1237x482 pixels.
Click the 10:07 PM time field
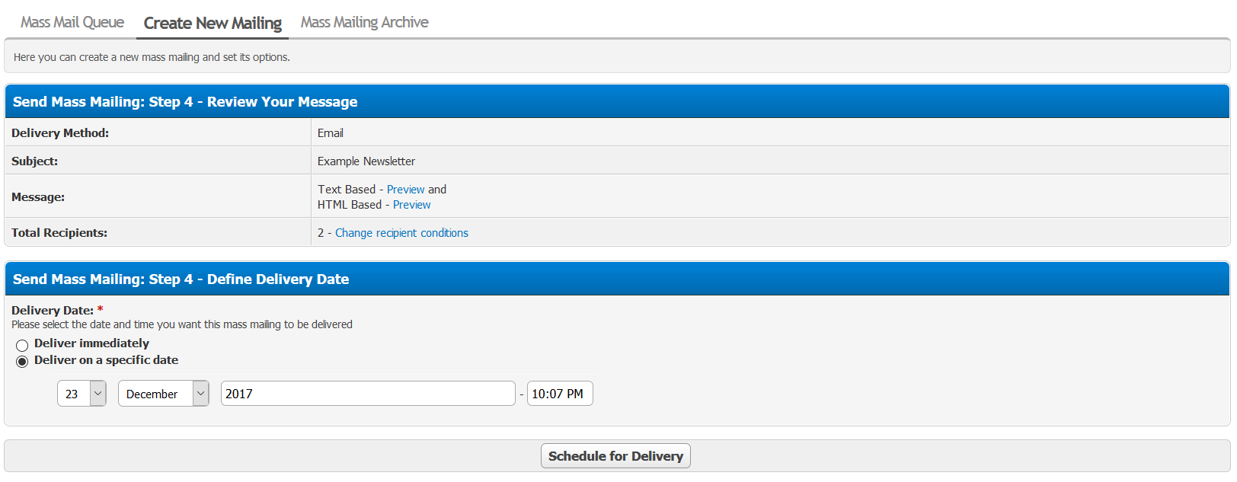(x=560, y=394)
